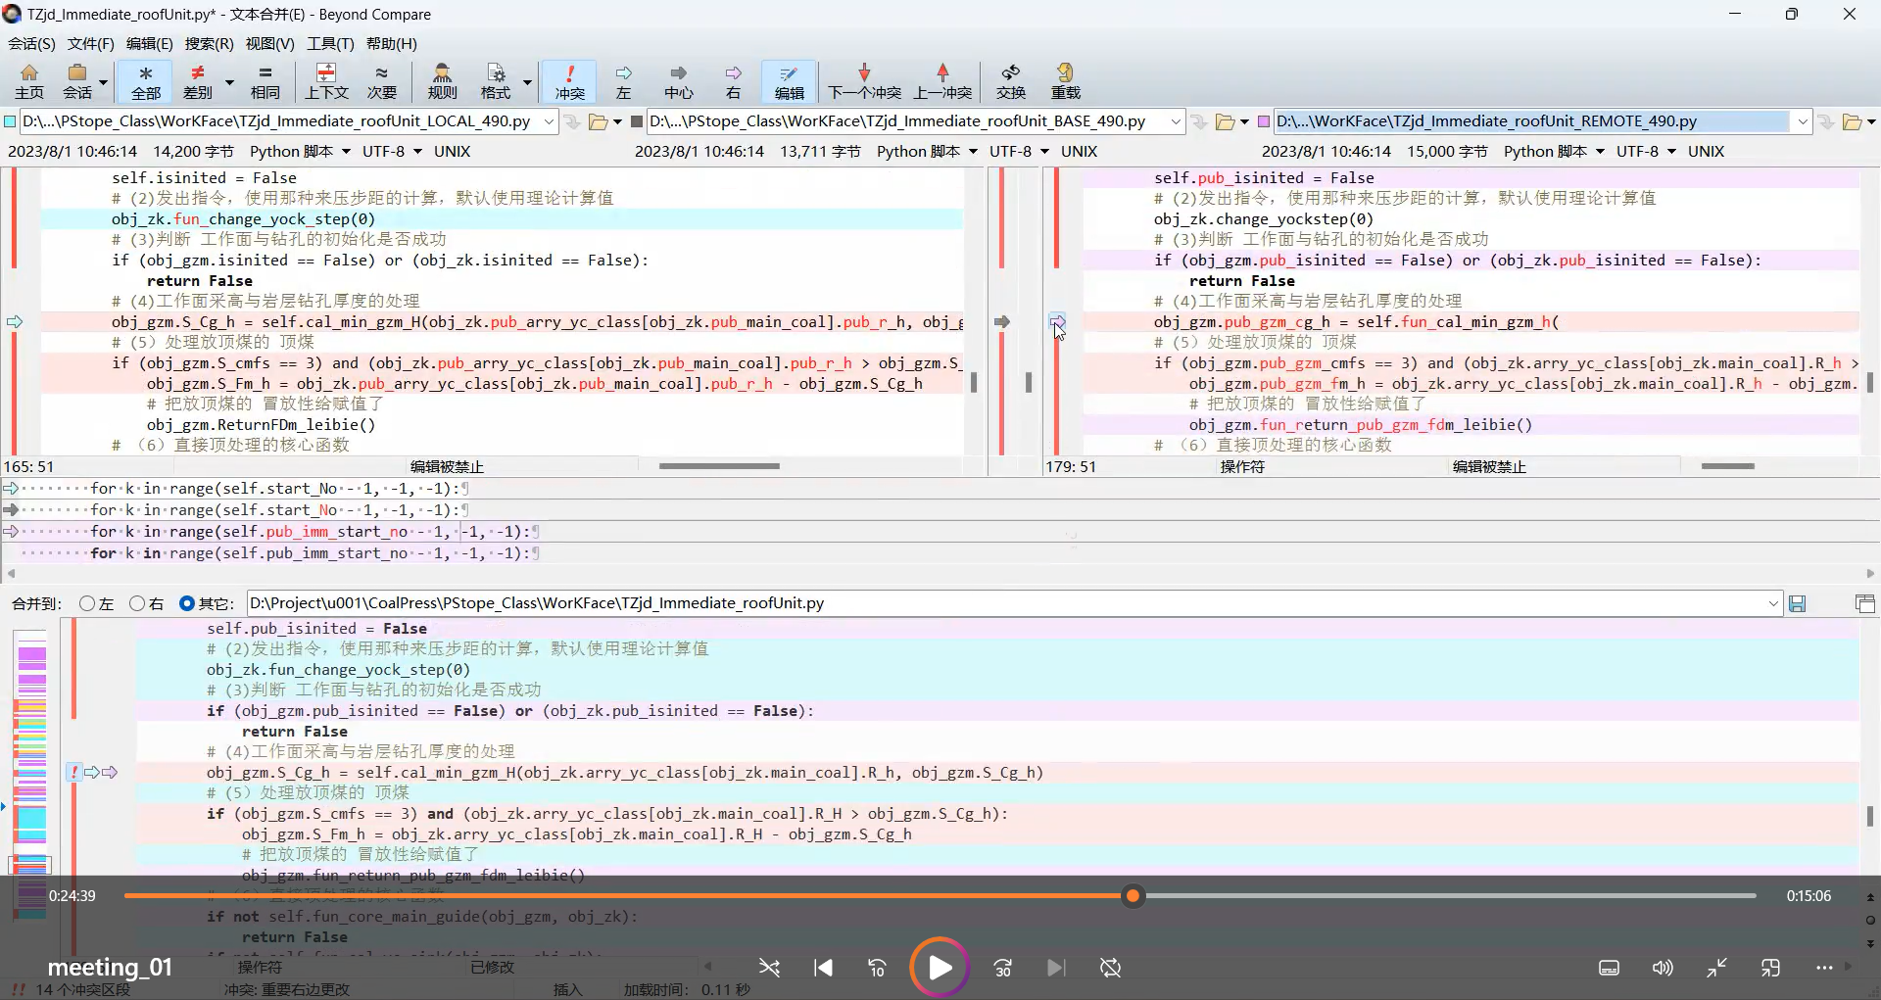Screen dimensions: 1881x1000
Task: Click the next track button
Action: (x=1055, y=968)
